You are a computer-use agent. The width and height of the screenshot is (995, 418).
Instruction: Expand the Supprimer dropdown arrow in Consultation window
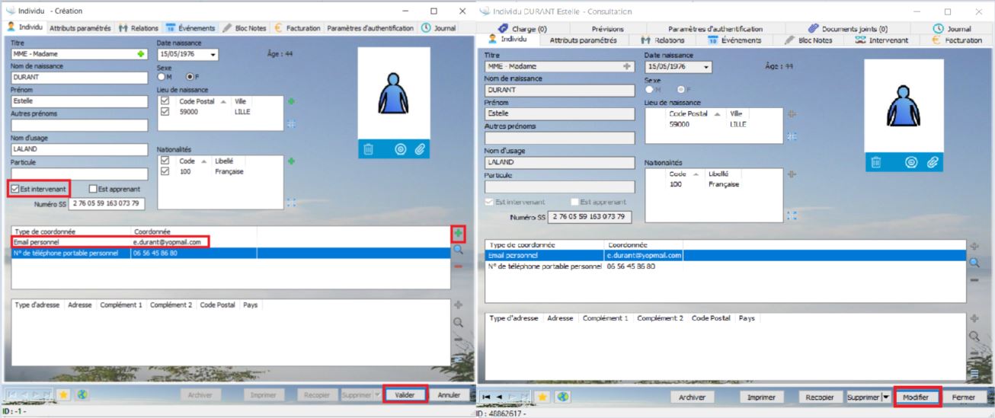tap(886, 397)
